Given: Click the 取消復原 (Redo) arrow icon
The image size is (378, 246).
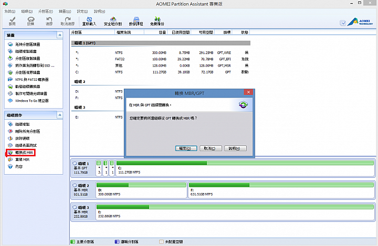Looking at the screenshot, I should pyautogui.click(x=68, y=21).
